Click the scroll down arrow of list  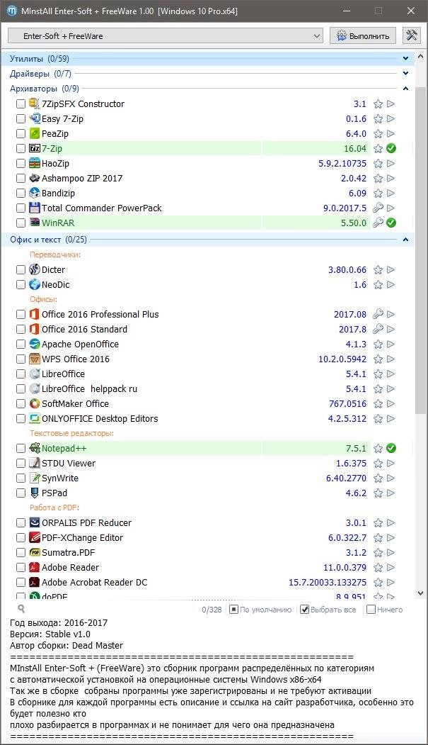click(x=421, y=593)
